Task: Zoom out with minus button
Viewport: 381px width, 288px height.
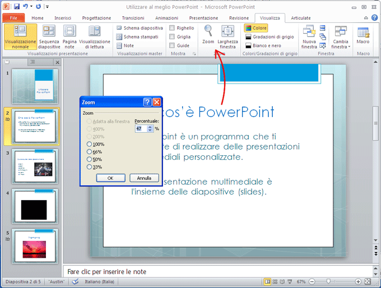Action: (312, 281)
